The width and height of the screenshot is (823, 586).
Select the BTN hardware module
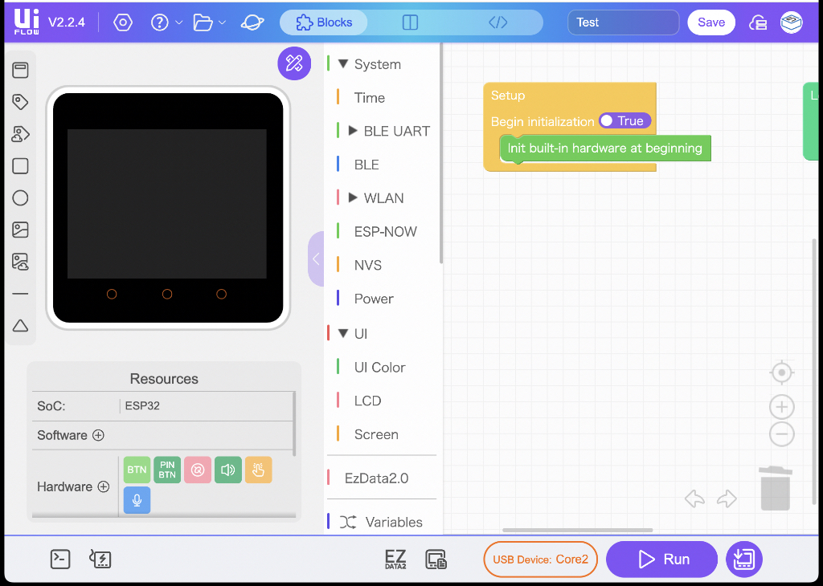point(137,470)
